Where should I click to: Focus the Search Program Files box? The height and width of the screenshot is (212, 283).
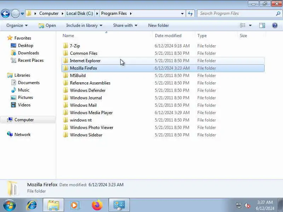point(237,13)
